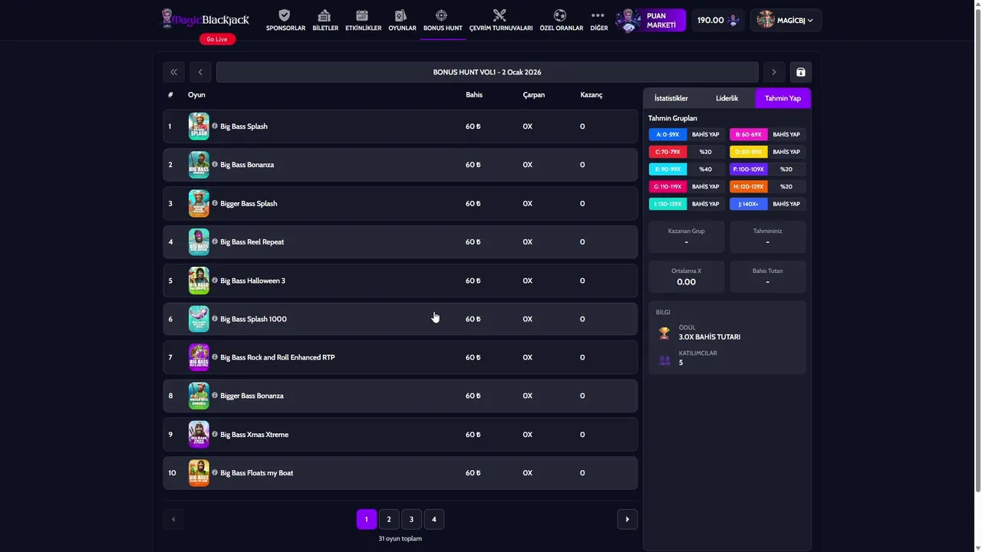
Task: Click Bahis Yap for group A: 0-59X
Action: coord(706,134)
